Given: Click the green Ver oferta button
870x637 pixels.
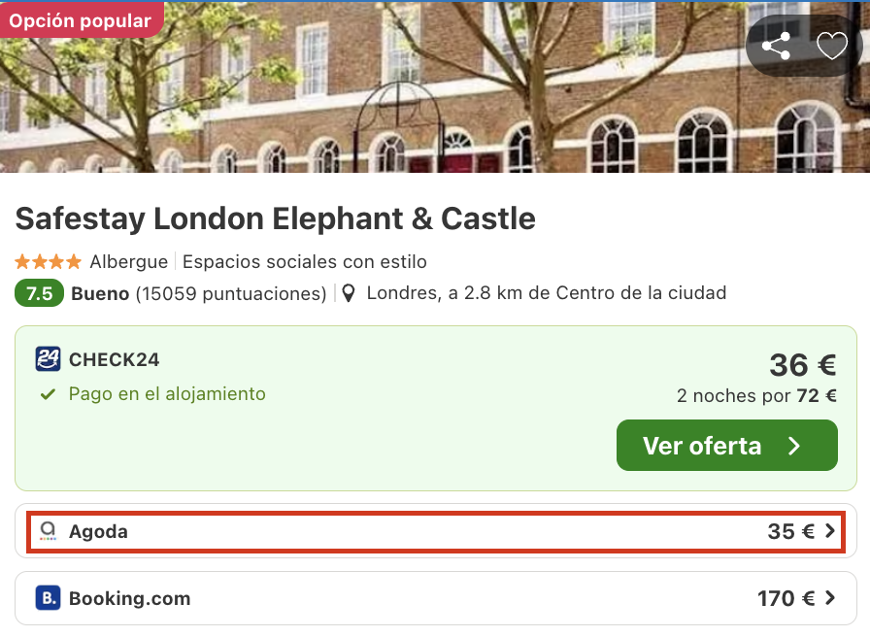Looking at the screenshot, I should coord(727,446).
